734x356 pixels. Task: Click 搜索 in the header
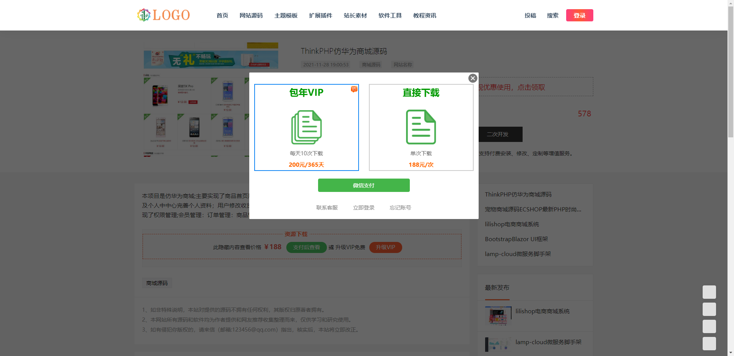[x=553, y=15]
